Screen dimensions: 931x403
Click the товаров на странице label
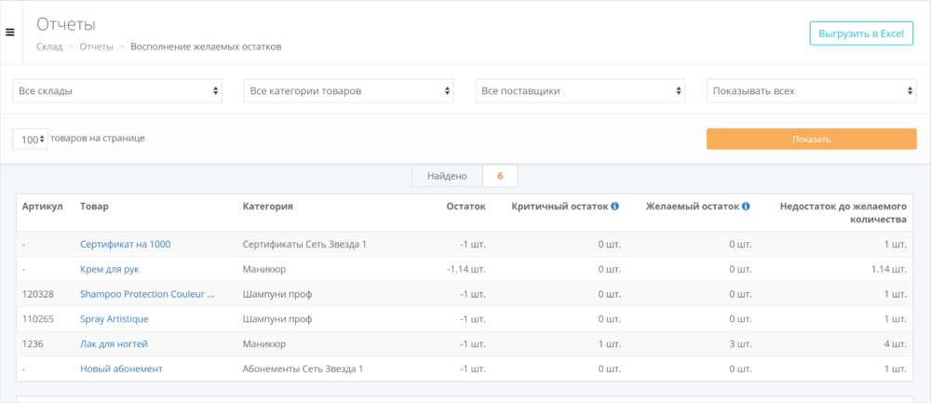[98, 139]
